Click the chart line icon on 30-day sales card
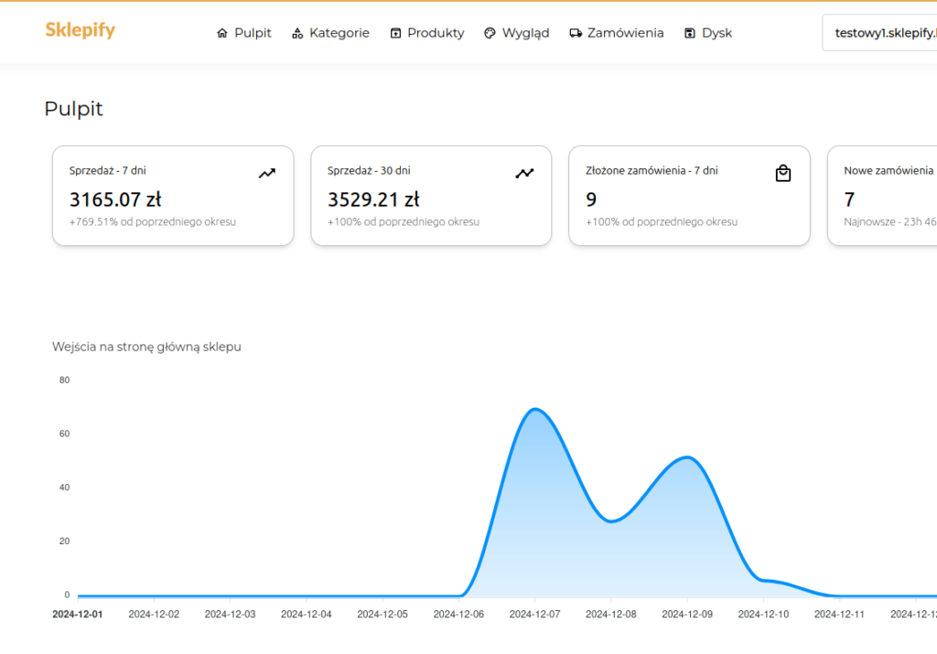This screenshot has width=937, height=654. (x=524, y=173)
